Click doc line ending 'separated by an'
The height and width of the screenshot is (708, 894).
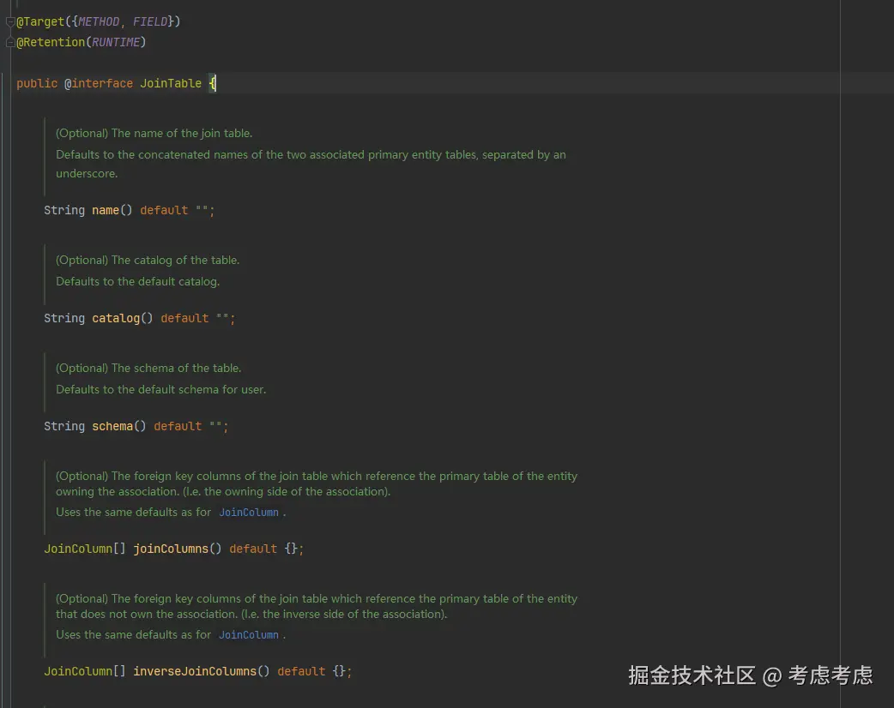click(311, 154)
